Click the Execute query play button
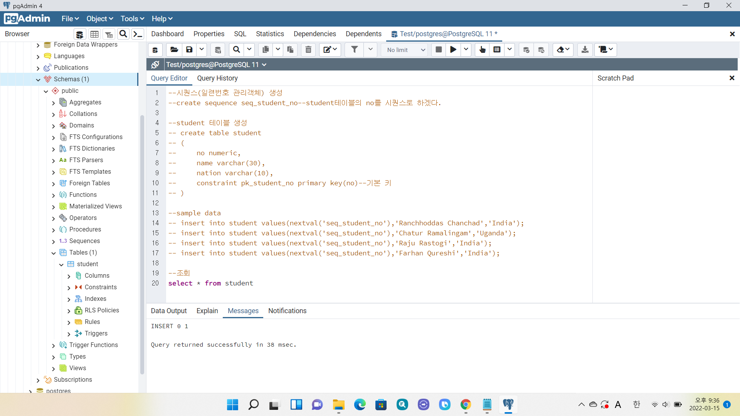This screenshot has height=416, width=740. click(453, 50)
